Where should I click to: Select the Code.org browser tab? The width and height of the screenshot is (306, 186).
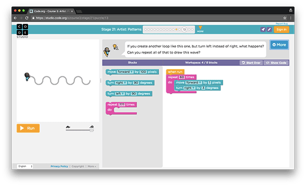52,11
